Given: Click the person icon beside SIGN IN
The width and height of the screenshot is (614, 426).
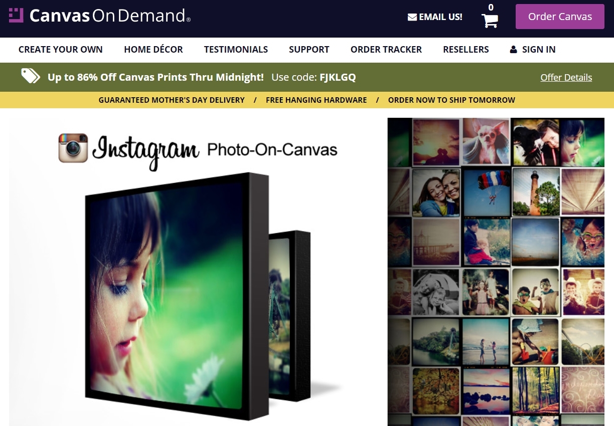Looking at the screenshot, I should [x=513, y=49].
